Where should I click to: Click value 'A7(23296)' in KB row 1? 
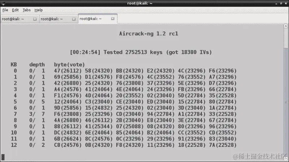223,77
